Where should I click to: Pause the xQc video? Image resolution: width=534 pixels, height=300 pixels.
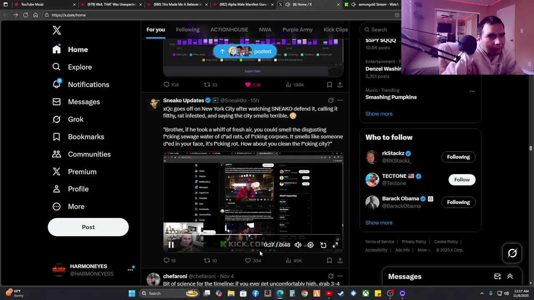tap(171, 245)
